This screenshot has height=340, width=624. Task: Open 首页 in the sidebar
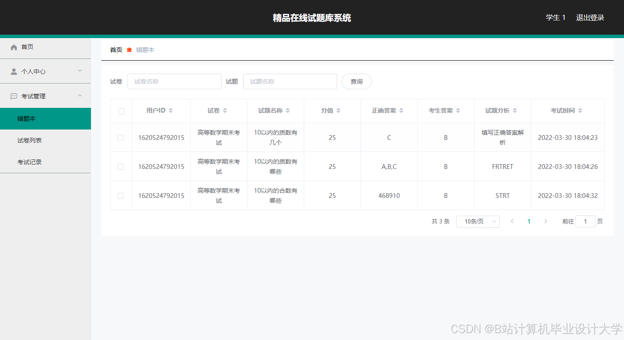click(x=45, y=47)
